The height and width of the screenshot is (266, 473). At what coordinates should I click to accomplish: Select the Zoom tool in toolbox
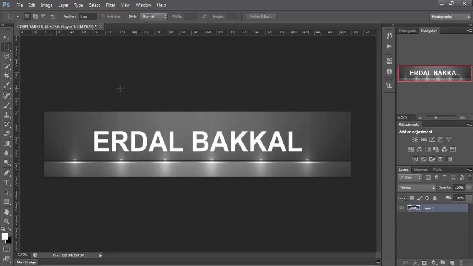click(x=7, y=221)
